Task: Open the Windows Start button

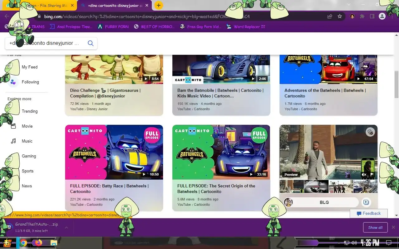Action: 8,243
